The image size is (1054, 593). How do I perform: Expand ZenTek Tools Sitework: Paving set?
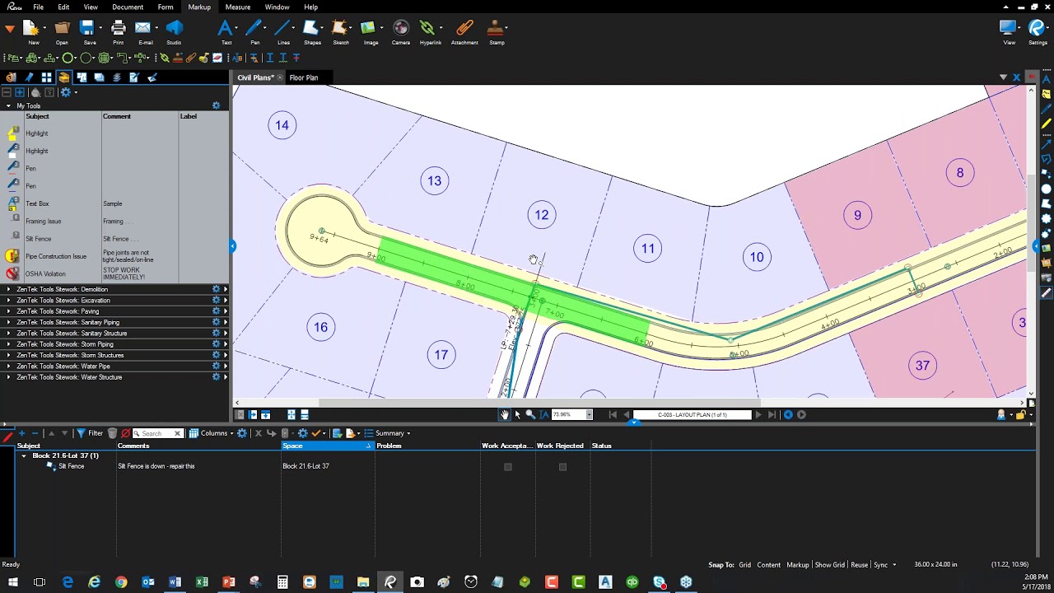pyautogui.click(x=8, y=311)
